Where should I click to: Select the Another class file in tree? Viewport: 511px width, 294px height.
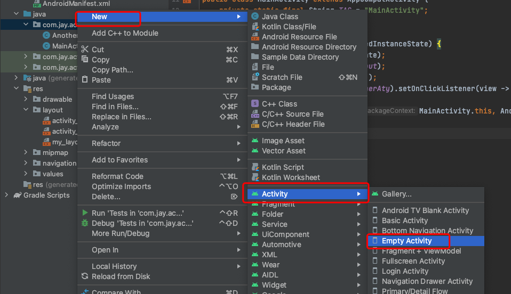click(x=65, y=35)
